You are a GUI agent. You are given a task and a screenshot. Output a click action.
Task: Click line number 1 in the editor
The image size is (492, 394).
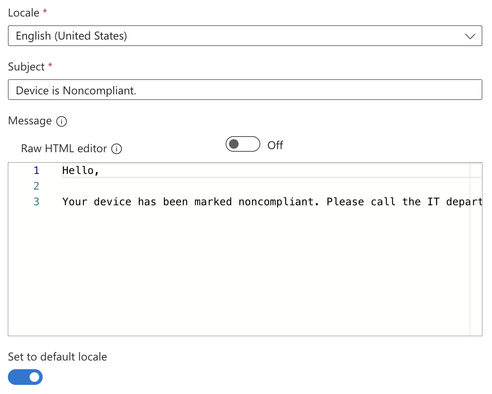[36, 170]
